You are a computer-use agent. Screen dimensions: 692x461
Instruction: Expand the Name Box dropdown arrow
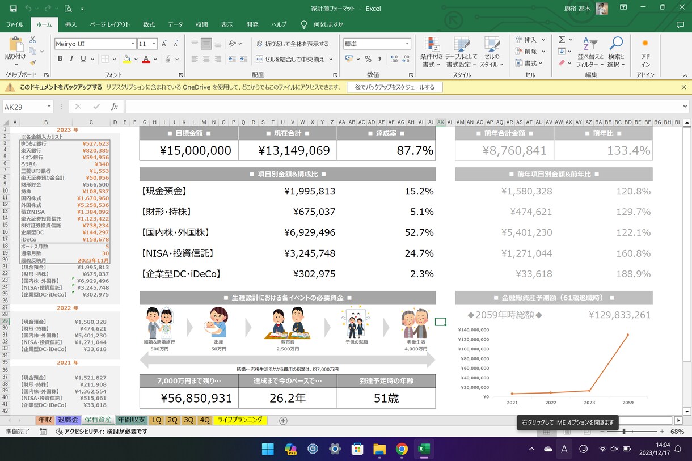pyautogui.click(x=49, y=107)
